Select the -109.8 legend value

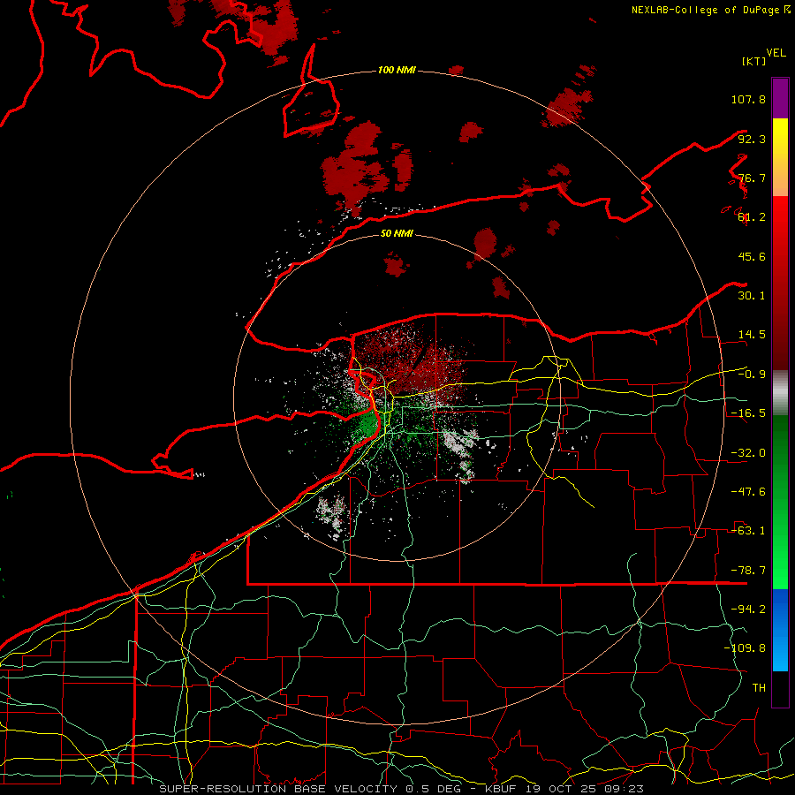click(745, 648)
